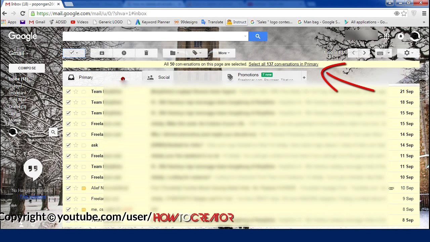This screenshot has height=242, width=430.
Task: Open Apps bookmark shortcut
Action: (9, 22)
